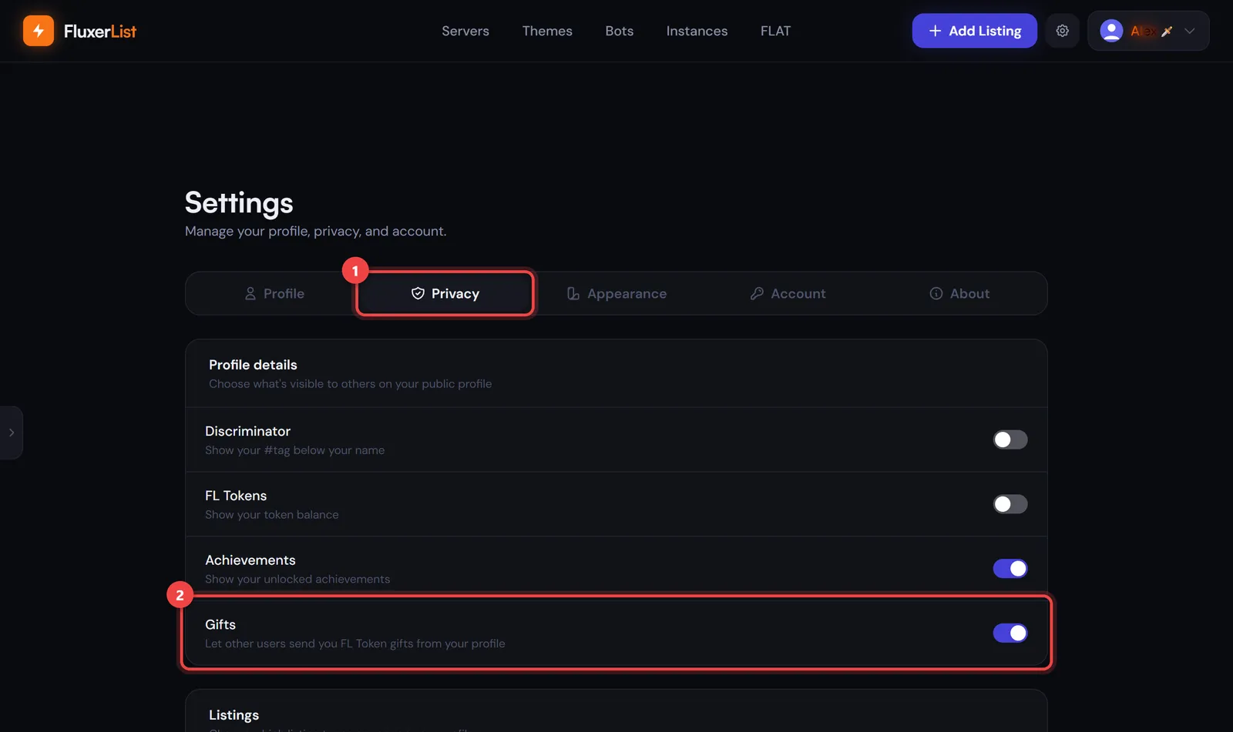Expand the user account dropdown chevron

[1189, 31]
